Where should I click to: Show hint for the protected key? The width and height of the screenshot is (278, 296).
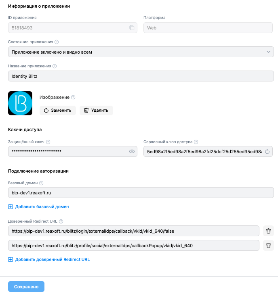[x=48, y=142]
